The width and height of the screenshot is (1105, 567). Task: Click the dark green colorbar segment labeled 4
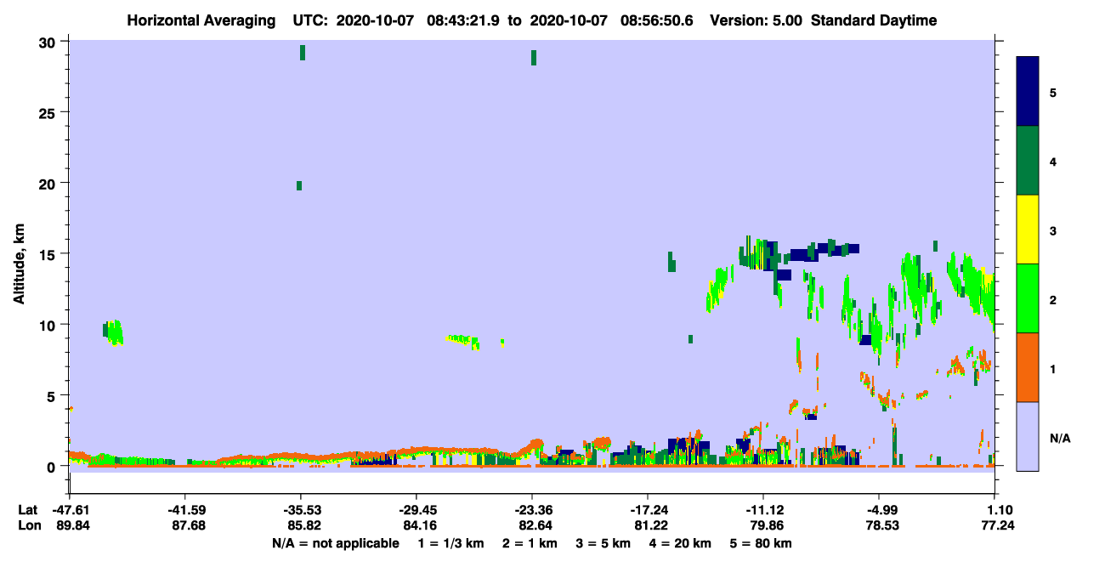coord(1028,161)
